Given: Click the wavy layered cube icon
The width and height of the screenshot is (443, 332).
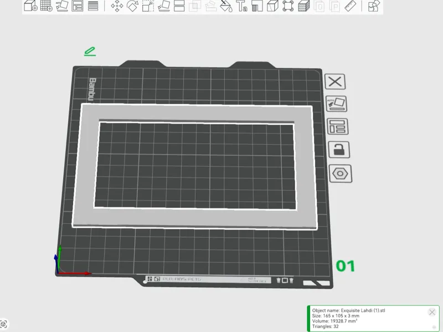Looking at the screenshot, I should [303, 6].
